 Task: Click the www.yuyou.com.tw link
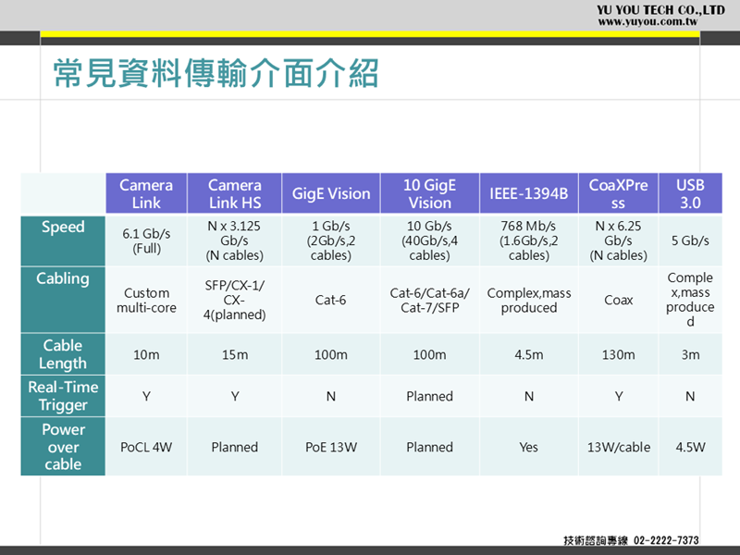[647, 21]
